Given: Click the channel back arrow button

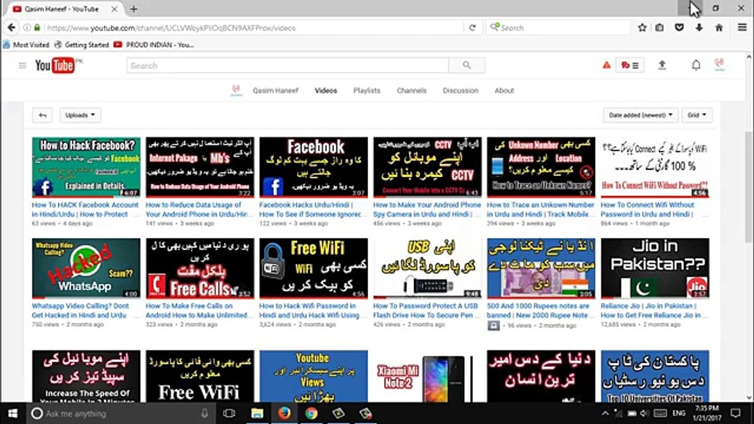Looking at the screenshot, I should (42, 115).
